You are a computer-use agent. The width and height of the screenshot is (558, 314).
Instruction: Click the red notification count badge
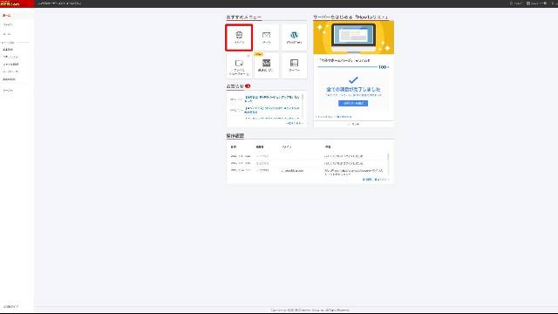click(248, 86)
